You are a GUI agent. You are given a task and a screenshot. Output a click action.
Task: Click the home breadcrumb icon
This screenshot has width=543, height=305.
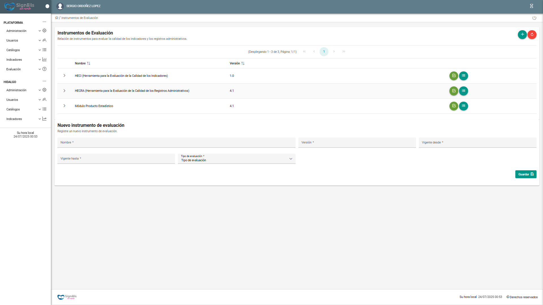[x=57, y=18]
